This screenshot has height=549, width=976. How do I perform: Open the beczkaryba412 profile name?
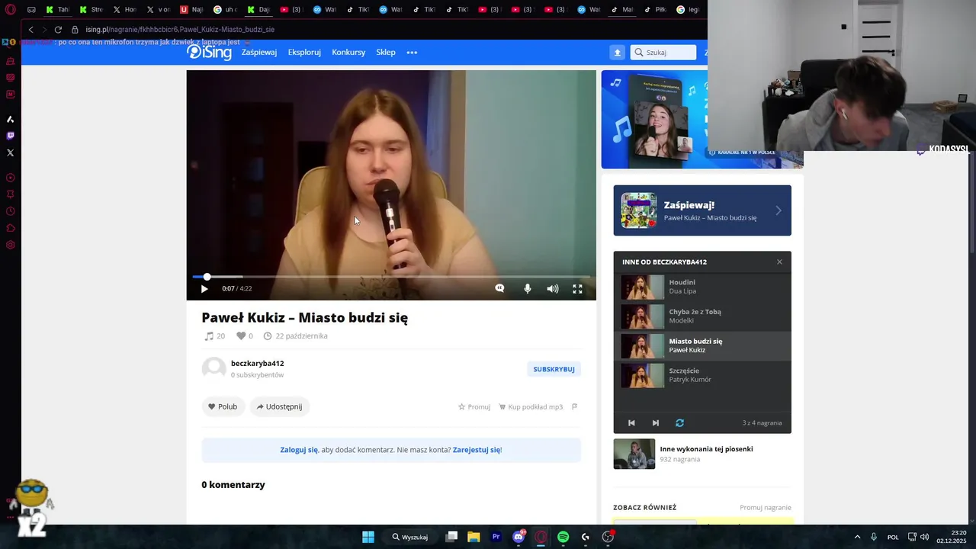pyautogui.click(x=257, y=363)
